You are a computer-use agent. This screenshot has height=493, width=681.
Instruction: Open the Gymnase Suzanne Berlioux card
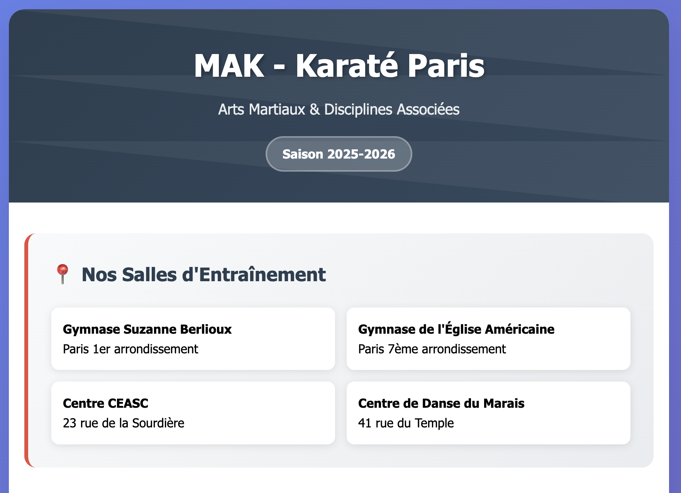coord(193,339)
